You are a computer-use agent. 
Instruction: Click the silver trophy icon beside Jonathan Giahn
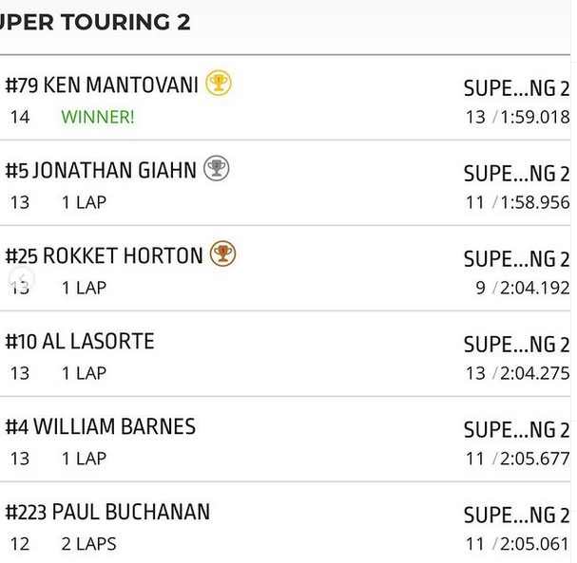[x=217, y=168]
